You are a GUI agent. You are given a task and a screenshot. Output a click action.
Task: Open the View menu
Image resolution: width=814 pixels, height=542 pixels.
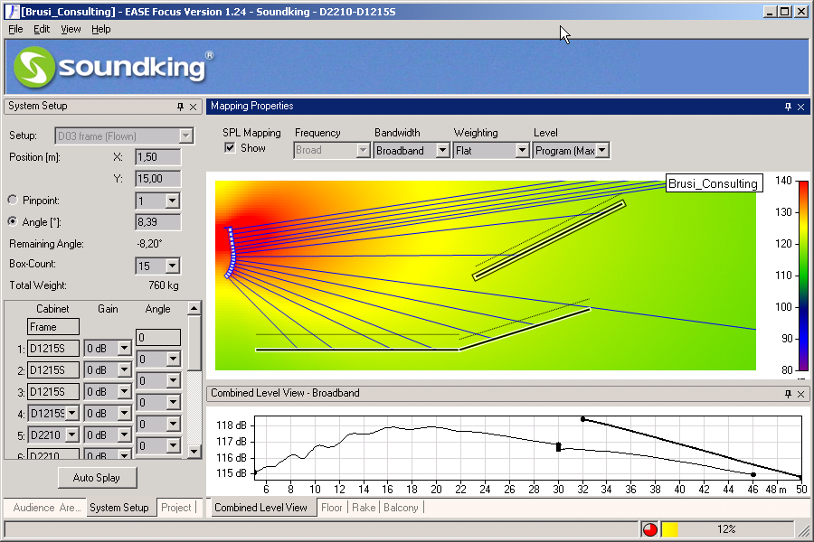pos(71,29)
